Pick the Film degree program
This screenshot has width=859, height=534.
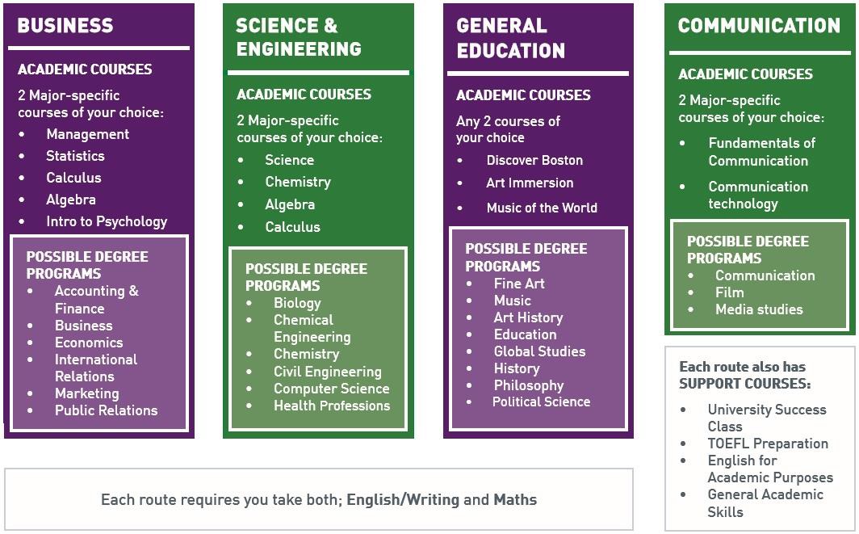tap(729, 292)
